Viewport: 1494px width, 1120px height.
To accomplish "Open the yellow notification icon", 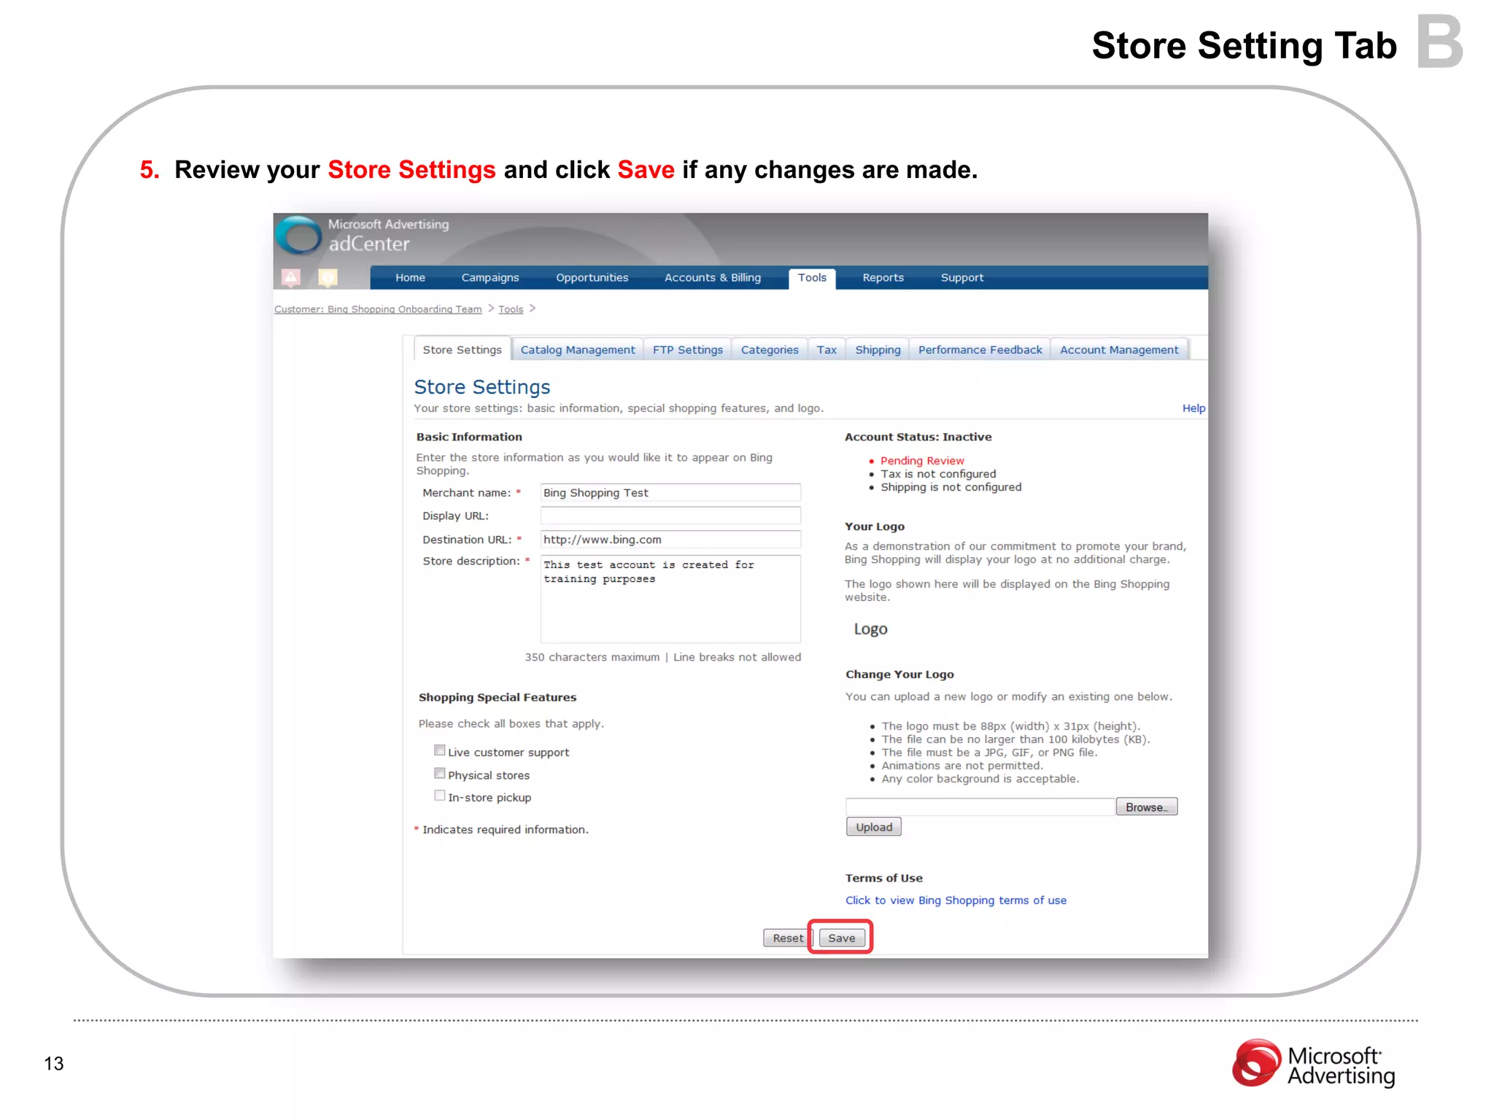I will 328,277.
